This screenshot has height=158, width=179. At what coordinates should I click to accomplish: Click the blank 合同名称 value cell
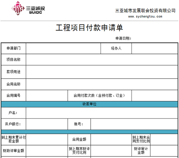[x=102, y=84]
